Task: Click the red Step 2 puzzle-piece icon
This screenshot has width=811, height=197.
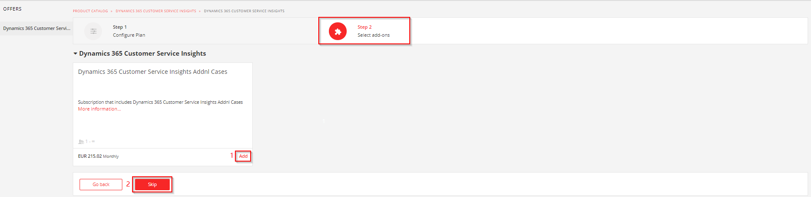Action: click(338, 31)
